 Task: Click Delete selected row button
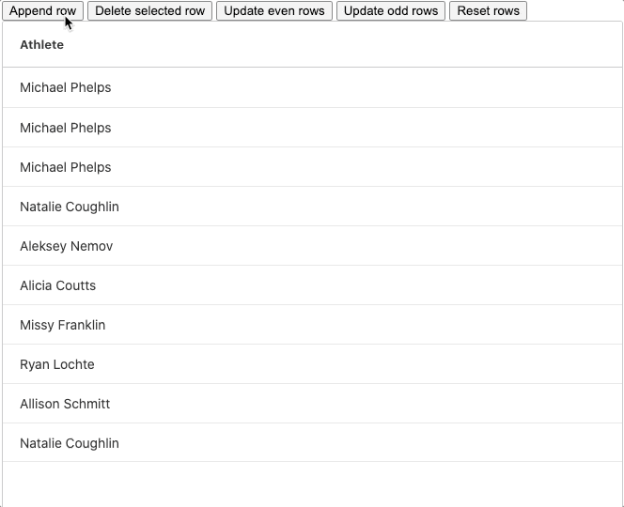(x=149, y=10)
